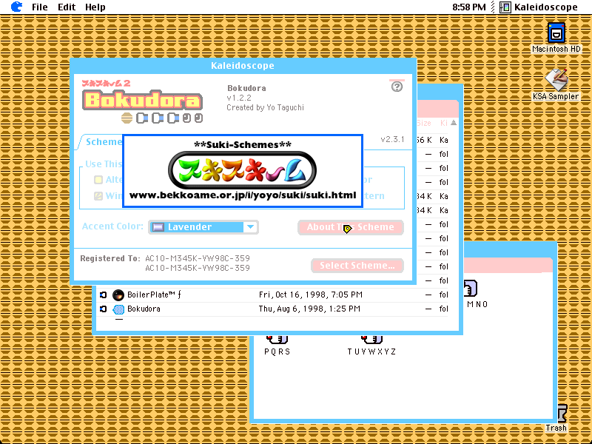This screenshot has width=592, height=444.
Task: Click the 'Fri, Oct 16, 1998, 7:05 PM' date
Action: pos(310,295)
